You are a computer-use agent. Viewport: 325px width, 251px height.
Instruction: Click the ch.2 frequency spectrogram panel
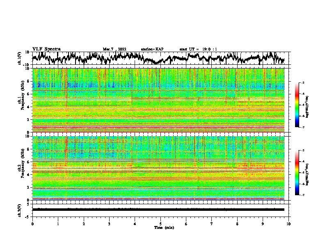point(158,168)
